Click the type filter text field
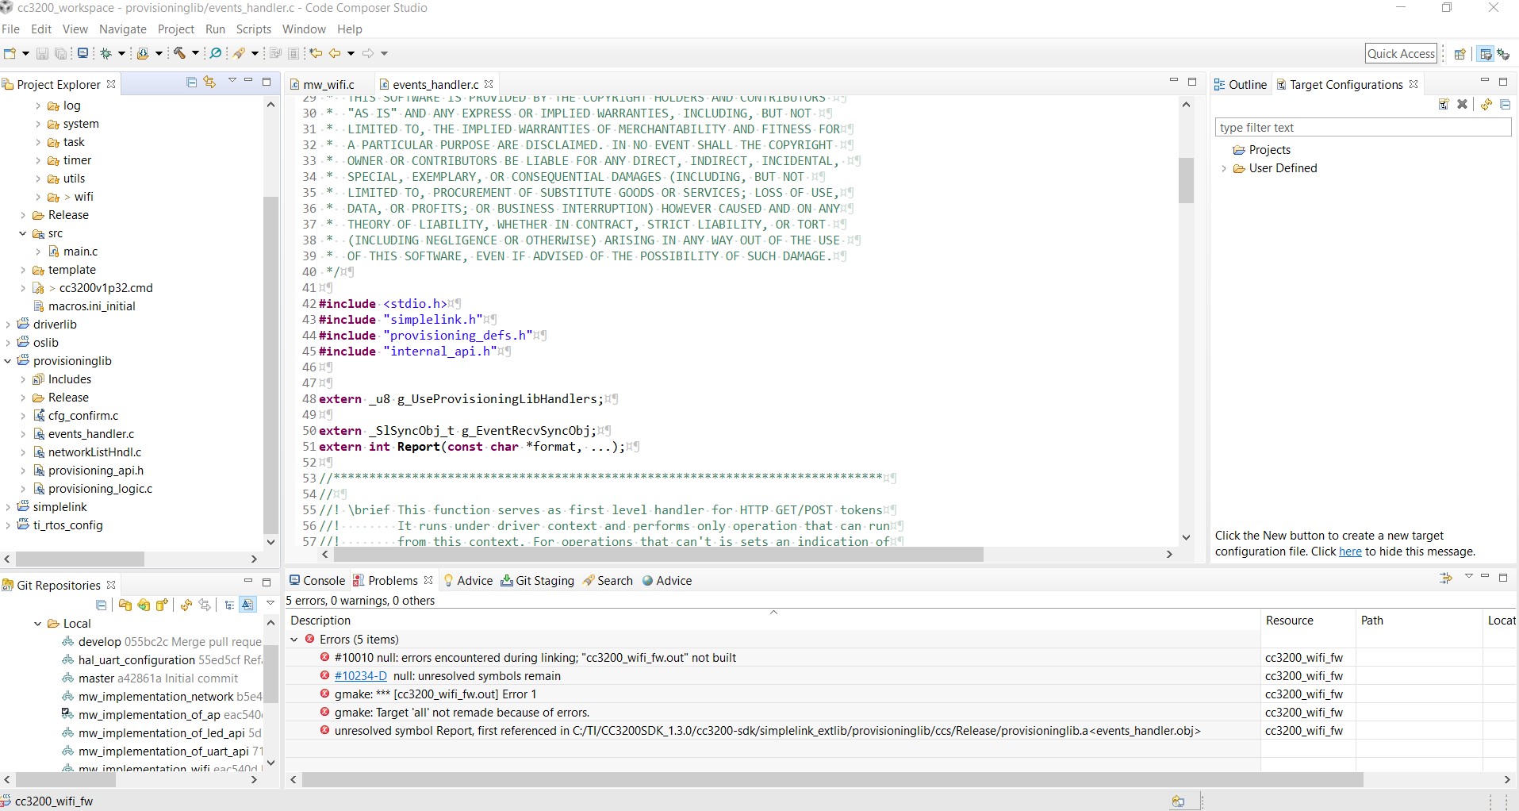The image size is (1519, 811). point(1363,128)
